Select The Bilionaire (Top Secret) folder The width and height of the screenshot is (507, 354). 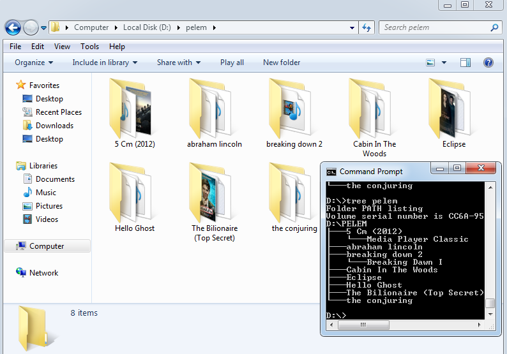click(x=215, y=202)
